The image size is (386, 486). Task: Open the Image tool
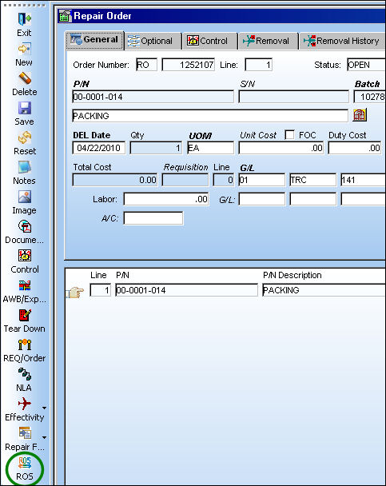pyautogui.click(x=24, y=197)
